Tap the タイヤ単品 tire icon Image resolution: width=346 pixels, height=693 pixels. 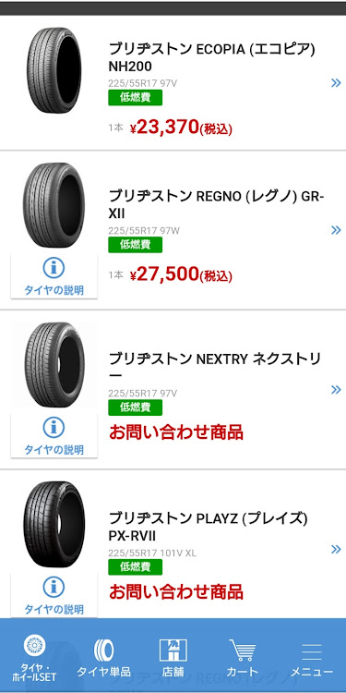103,650
